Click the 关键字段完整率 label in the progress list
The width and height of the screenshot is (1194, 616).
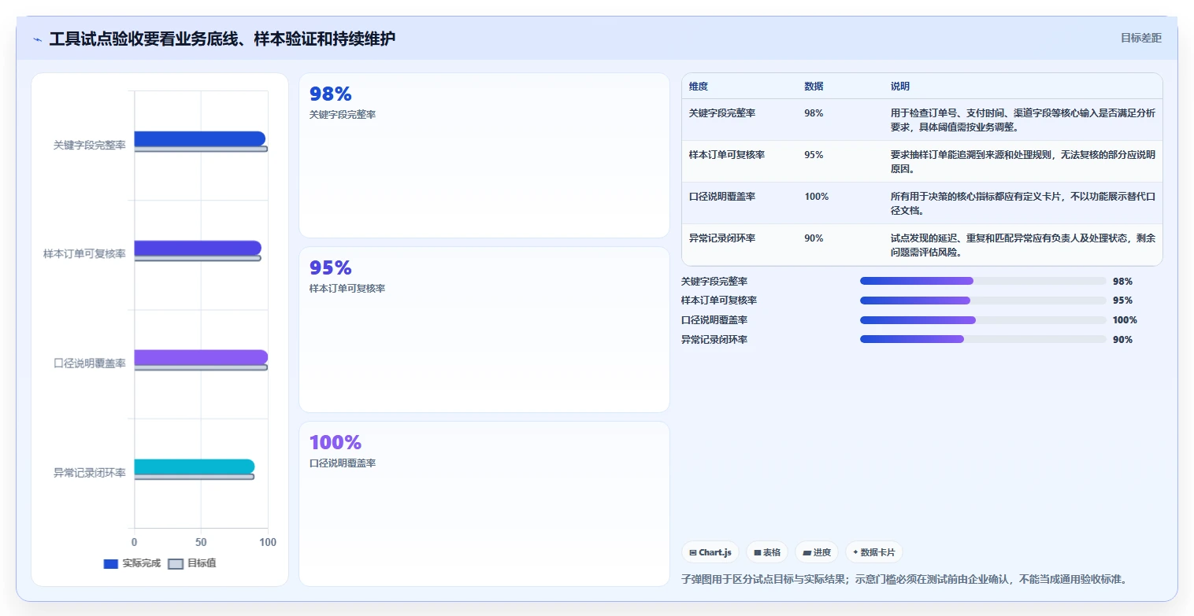[x=714, y=281]
